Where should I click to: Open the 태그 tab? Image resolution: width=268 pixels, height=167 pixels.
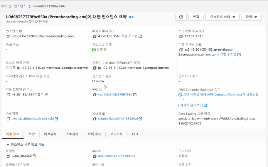[x=135, y=134]
